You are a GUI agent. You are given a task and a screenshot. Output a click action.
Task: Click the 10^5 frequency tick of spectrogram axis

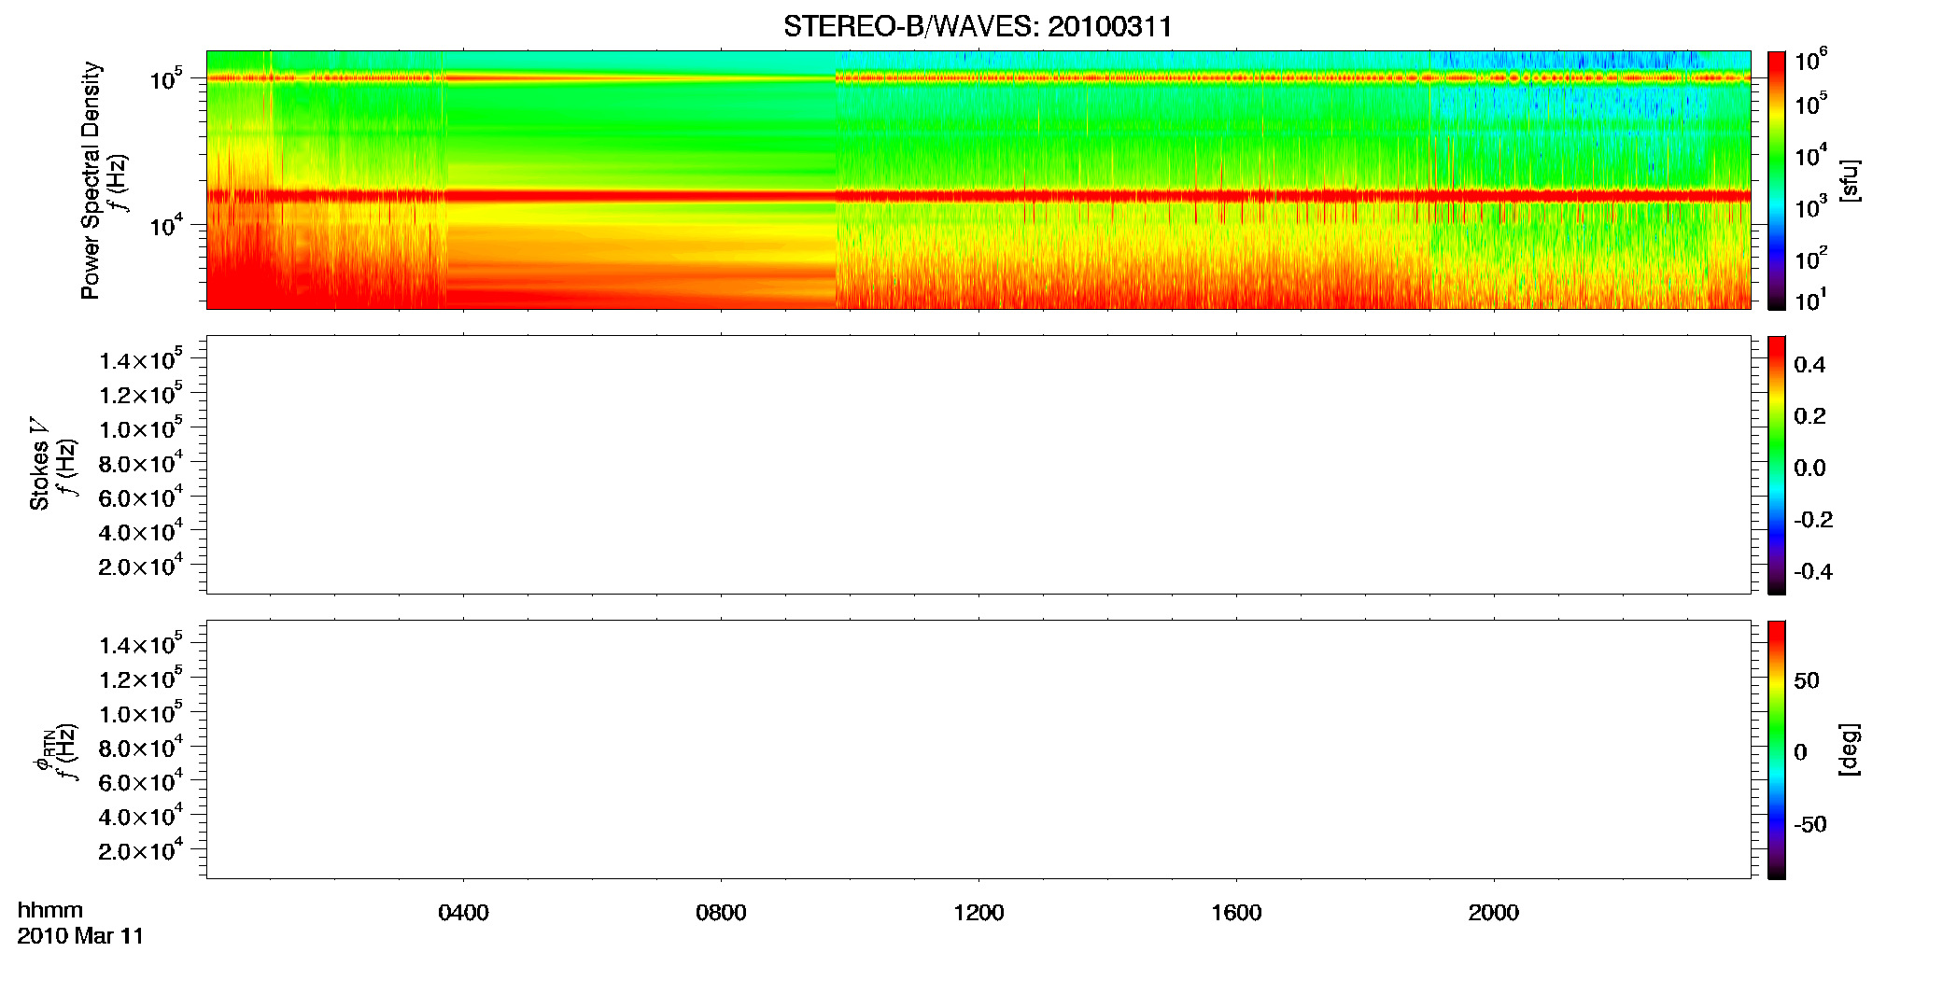(165, 78)
